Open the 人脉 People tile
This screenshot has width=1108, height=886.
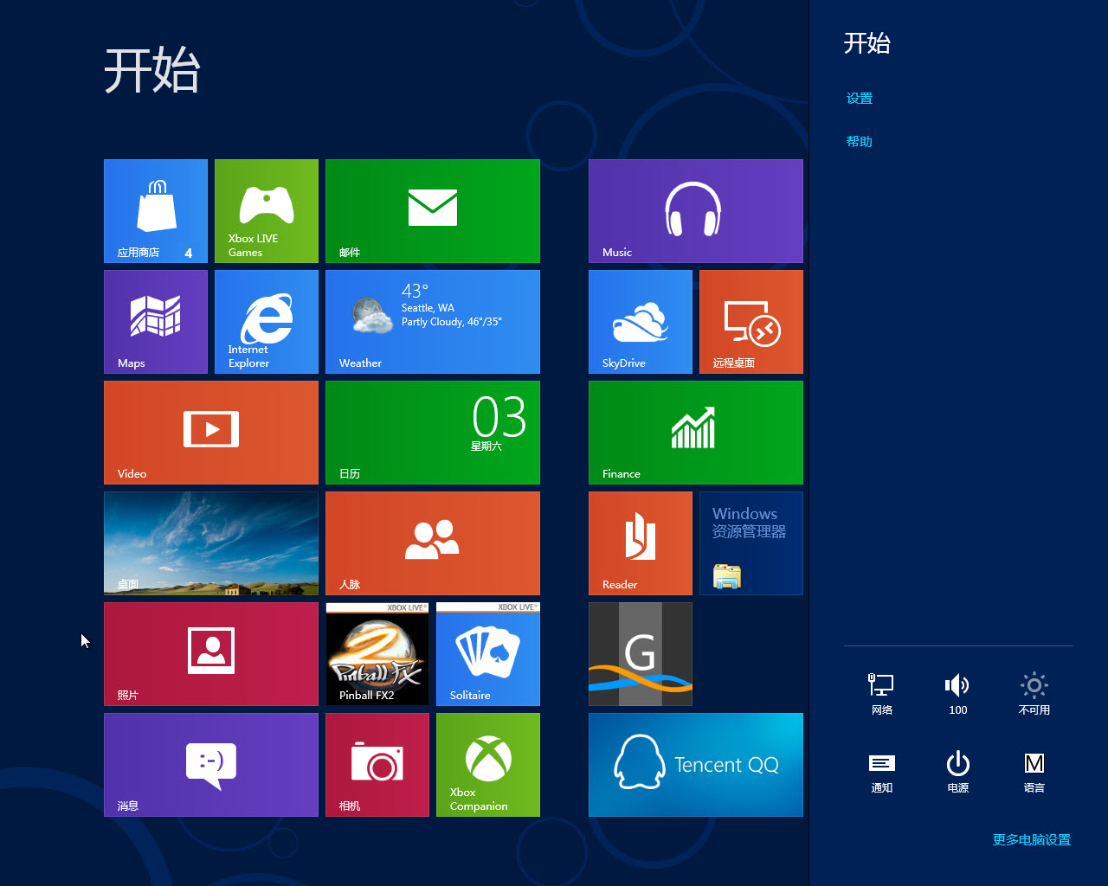[x=433, y=543]
